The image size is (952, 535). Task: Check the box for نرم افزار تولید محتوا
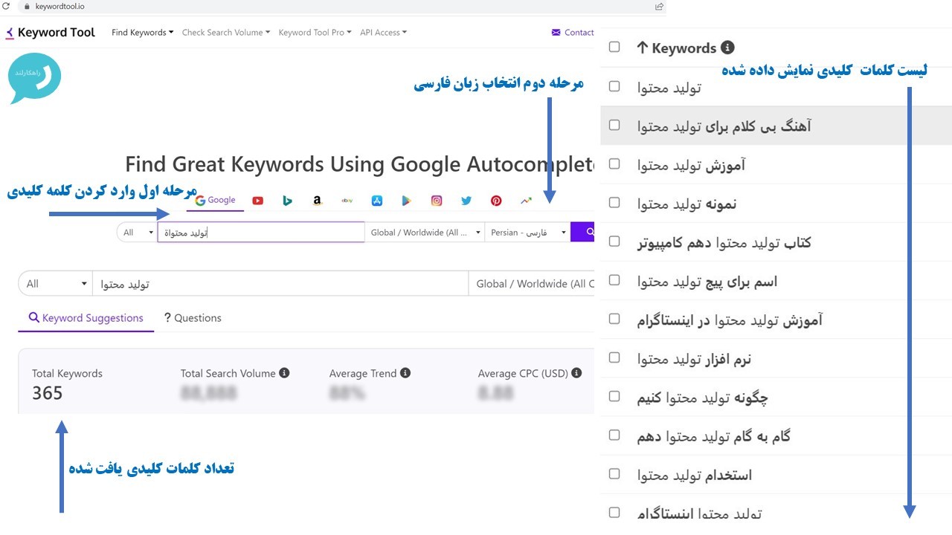point(614,357)
